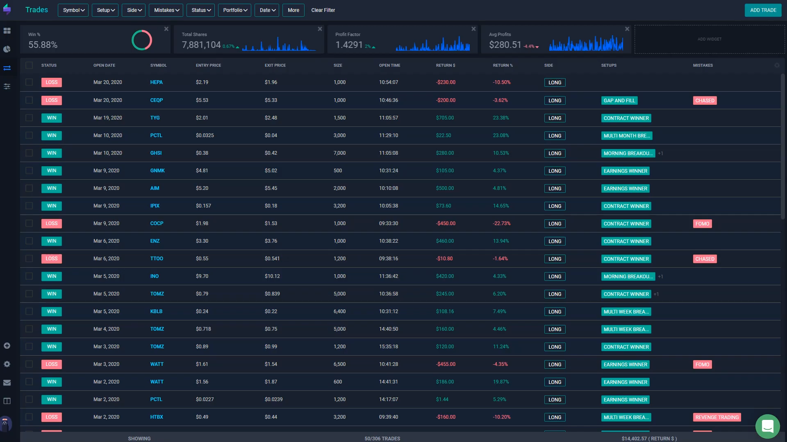Image resolution: width=787 pixels, height=442 pixels.
Task: Click the Clear Filter link
Action: [x=323, y=10]
